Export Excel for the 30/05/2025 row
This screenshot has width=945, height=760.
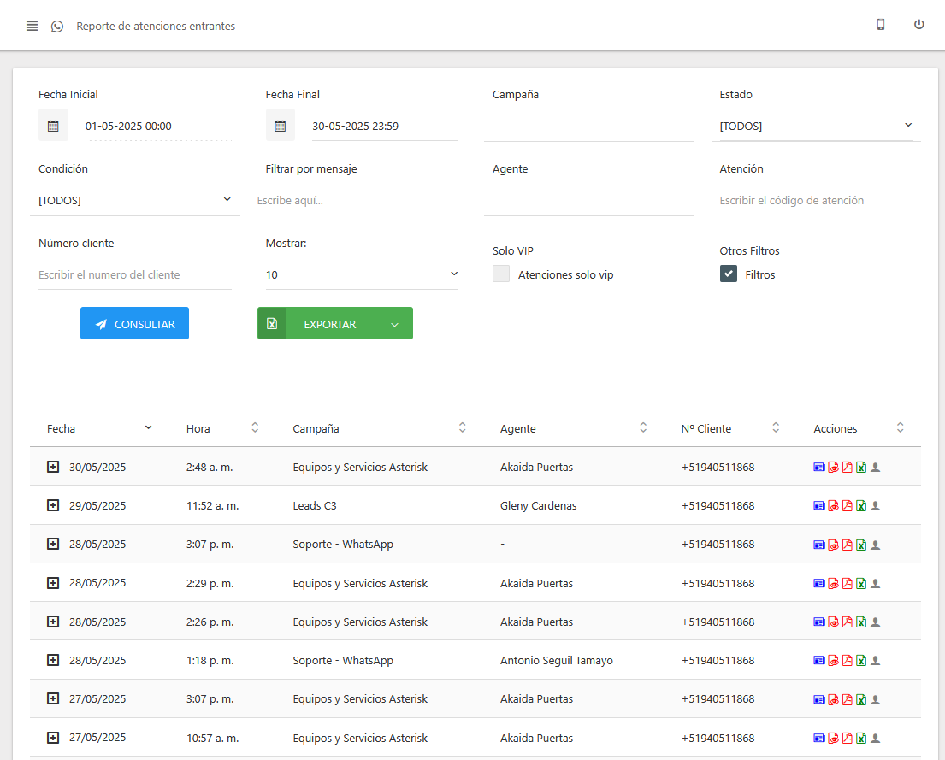pos(861,467)
